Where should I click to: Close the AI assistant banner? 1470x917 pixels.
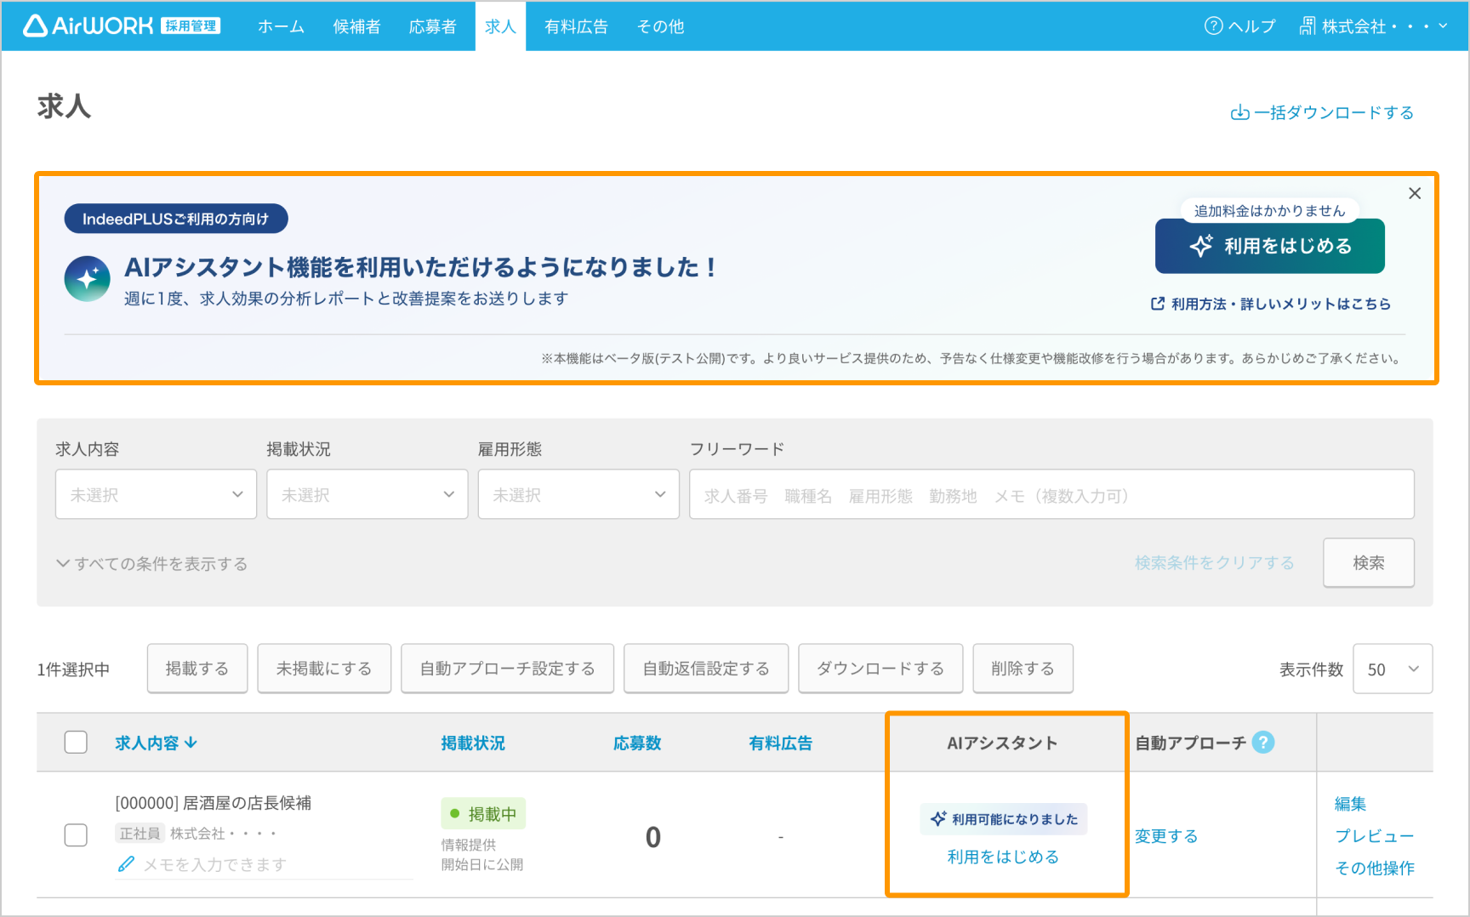[x=1415, y=193]
